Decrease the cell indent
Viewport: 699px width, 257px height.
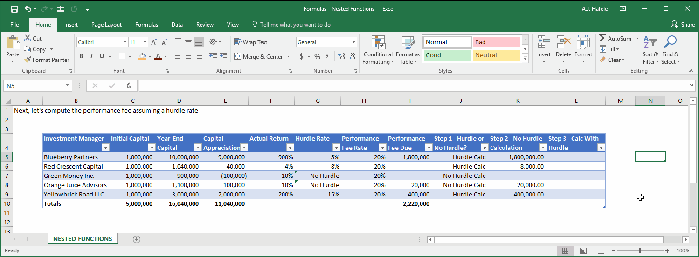213,56
